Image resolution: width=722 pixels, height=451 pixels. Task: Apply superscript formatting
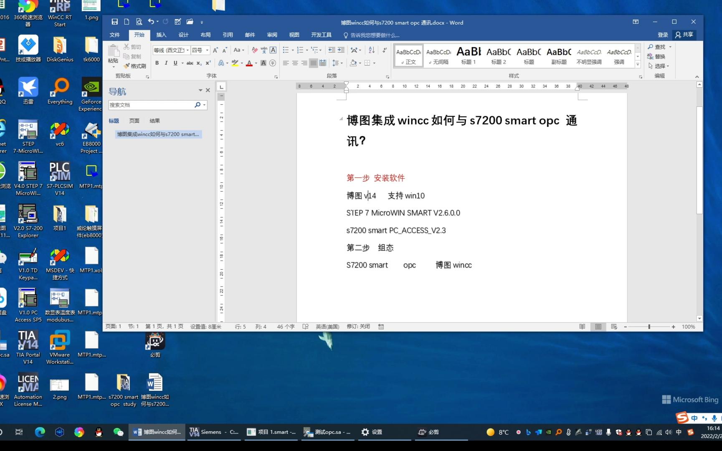click(208, 63)
